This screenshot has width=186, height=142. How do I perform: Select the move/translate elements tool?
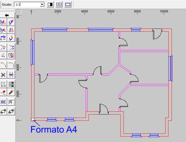point(3,22)
